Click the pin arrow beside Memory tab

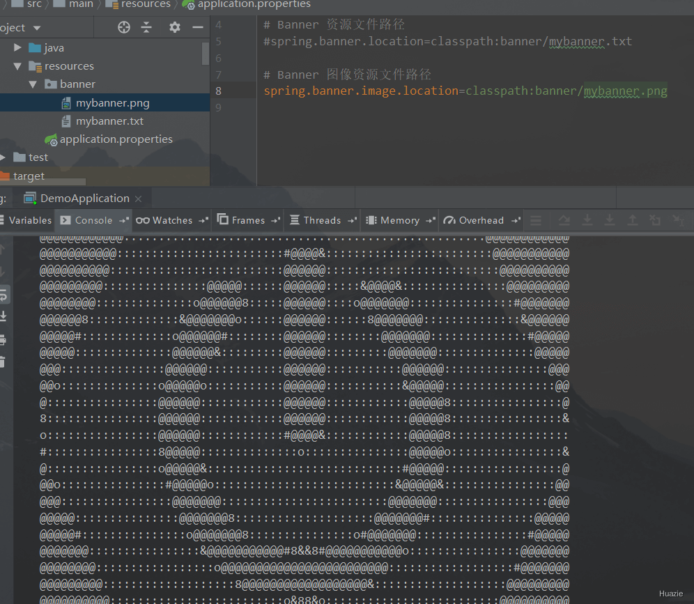tap(431, 220)
